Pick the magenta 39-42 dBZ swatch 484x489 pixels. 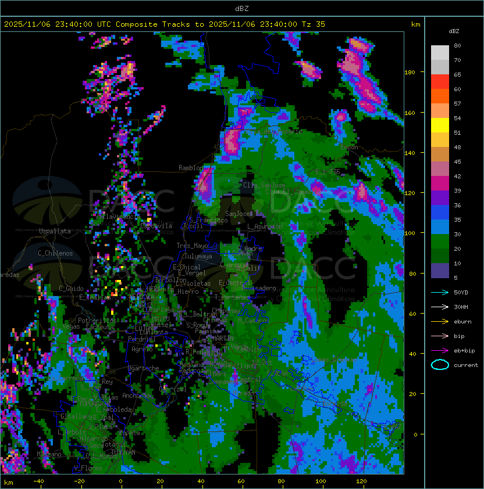[440, 183]
